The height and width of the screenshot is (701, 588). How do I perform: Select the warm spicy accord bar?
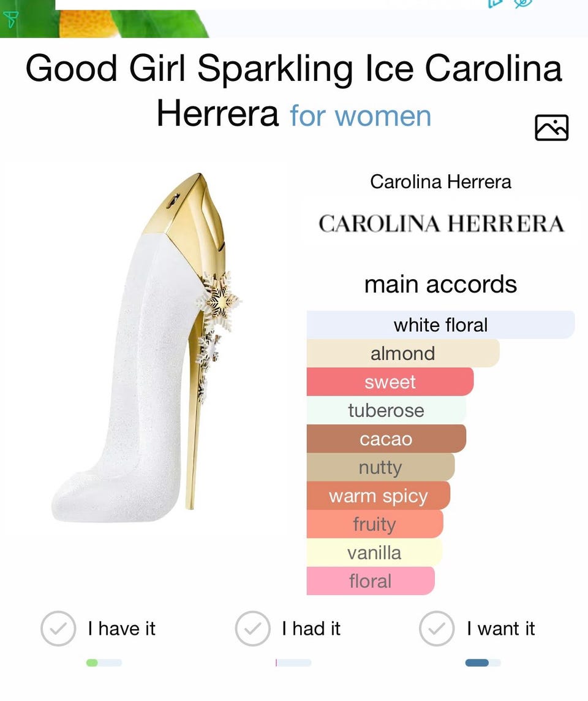(379, 496)
